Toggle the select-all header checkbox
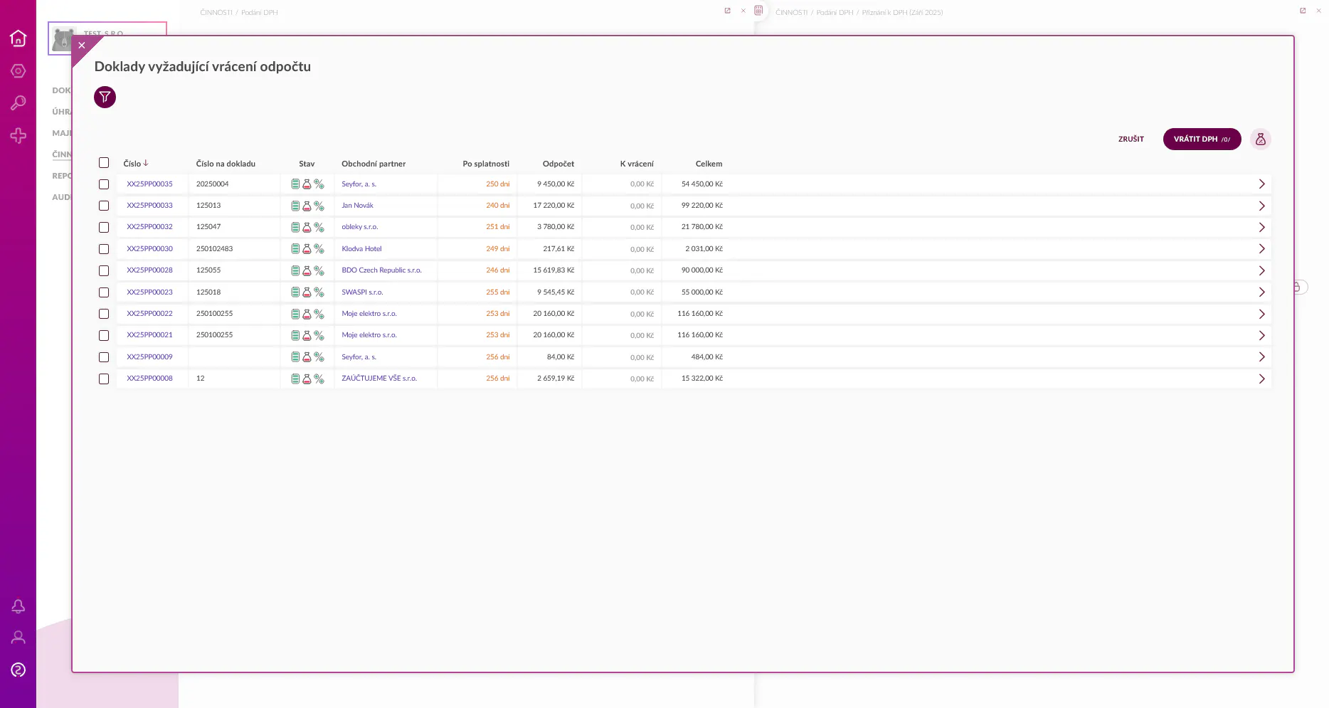The image size is (1329, 708). pyautogui.click(x=104, y=163)
